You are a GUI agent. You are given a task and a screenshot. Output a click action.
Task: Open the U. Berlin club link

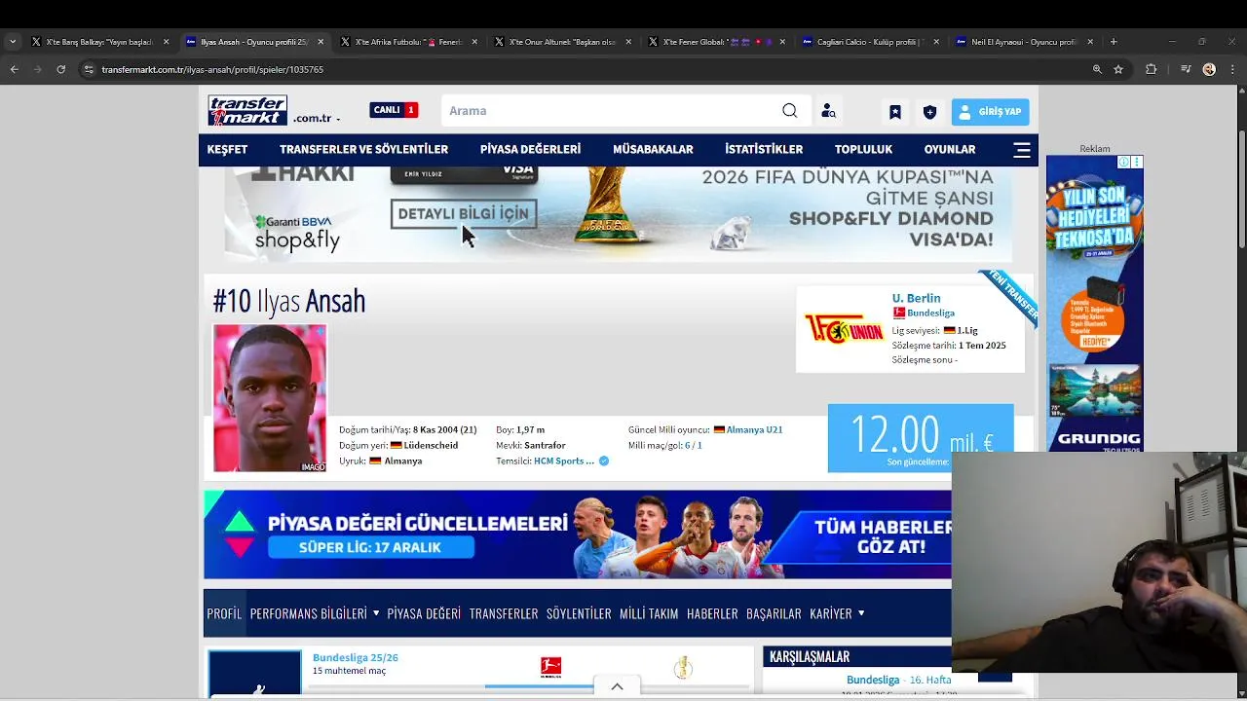pyautogui.click(x=916, y=298)
